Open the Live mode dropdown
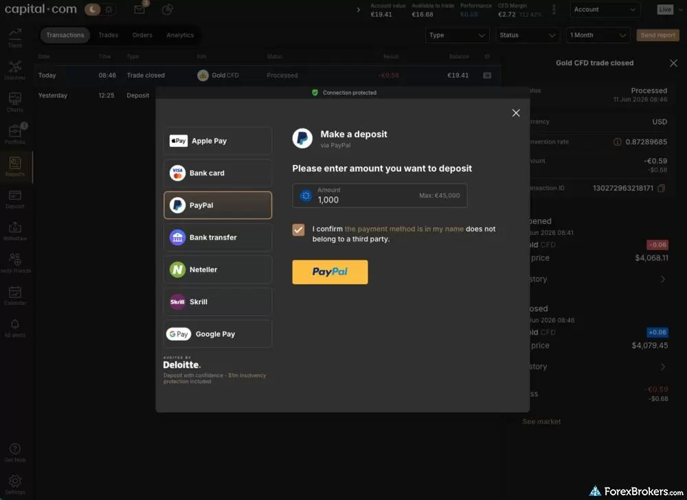Screen dimensions: 687x500 (669, 9)
